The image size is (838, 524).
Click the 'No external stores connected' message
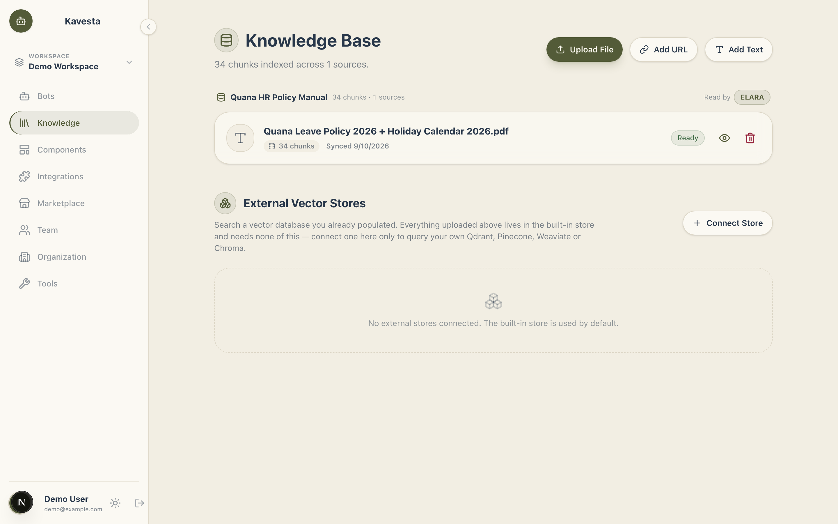click(493, 323)
